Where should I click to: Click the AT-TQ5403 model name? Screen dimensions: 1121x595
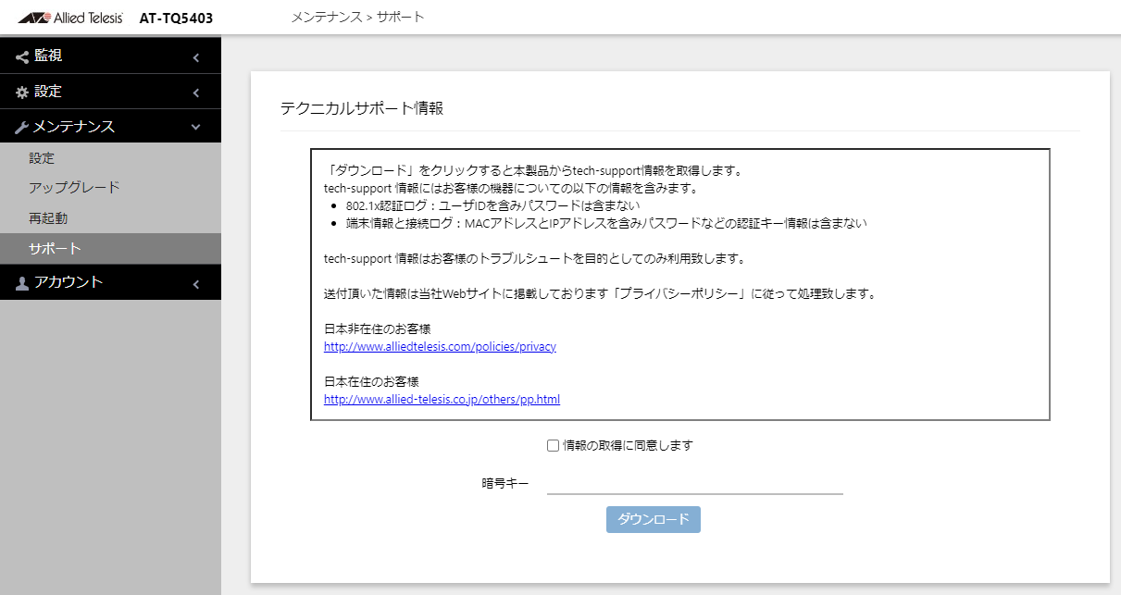click(176, 18)
